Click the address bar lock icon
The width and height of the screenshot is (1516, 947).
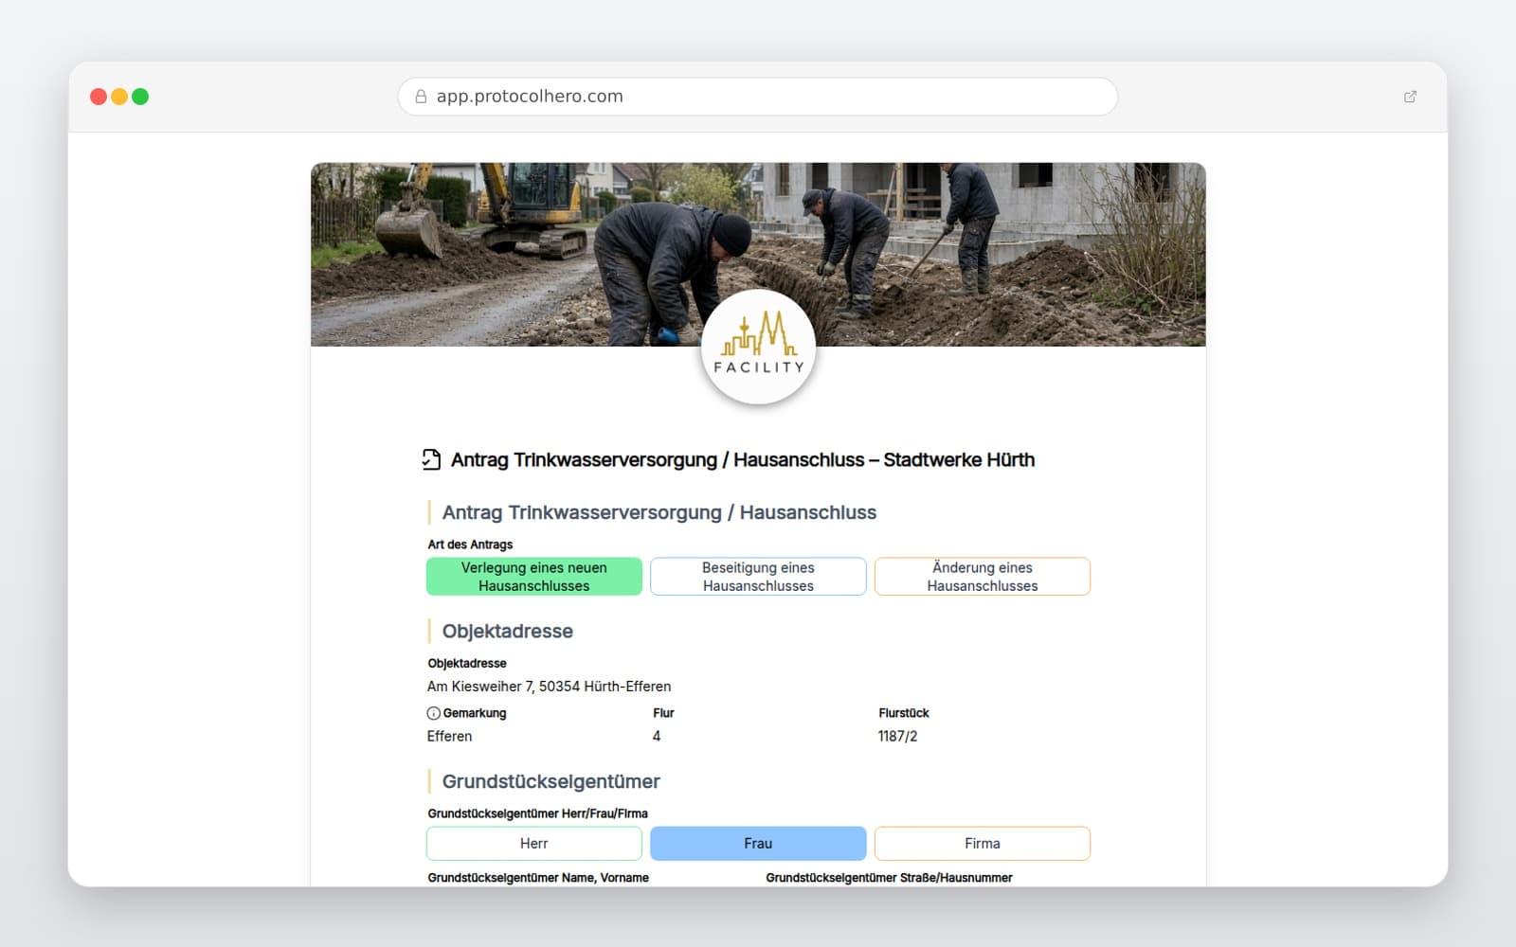(x=421, y=97)
